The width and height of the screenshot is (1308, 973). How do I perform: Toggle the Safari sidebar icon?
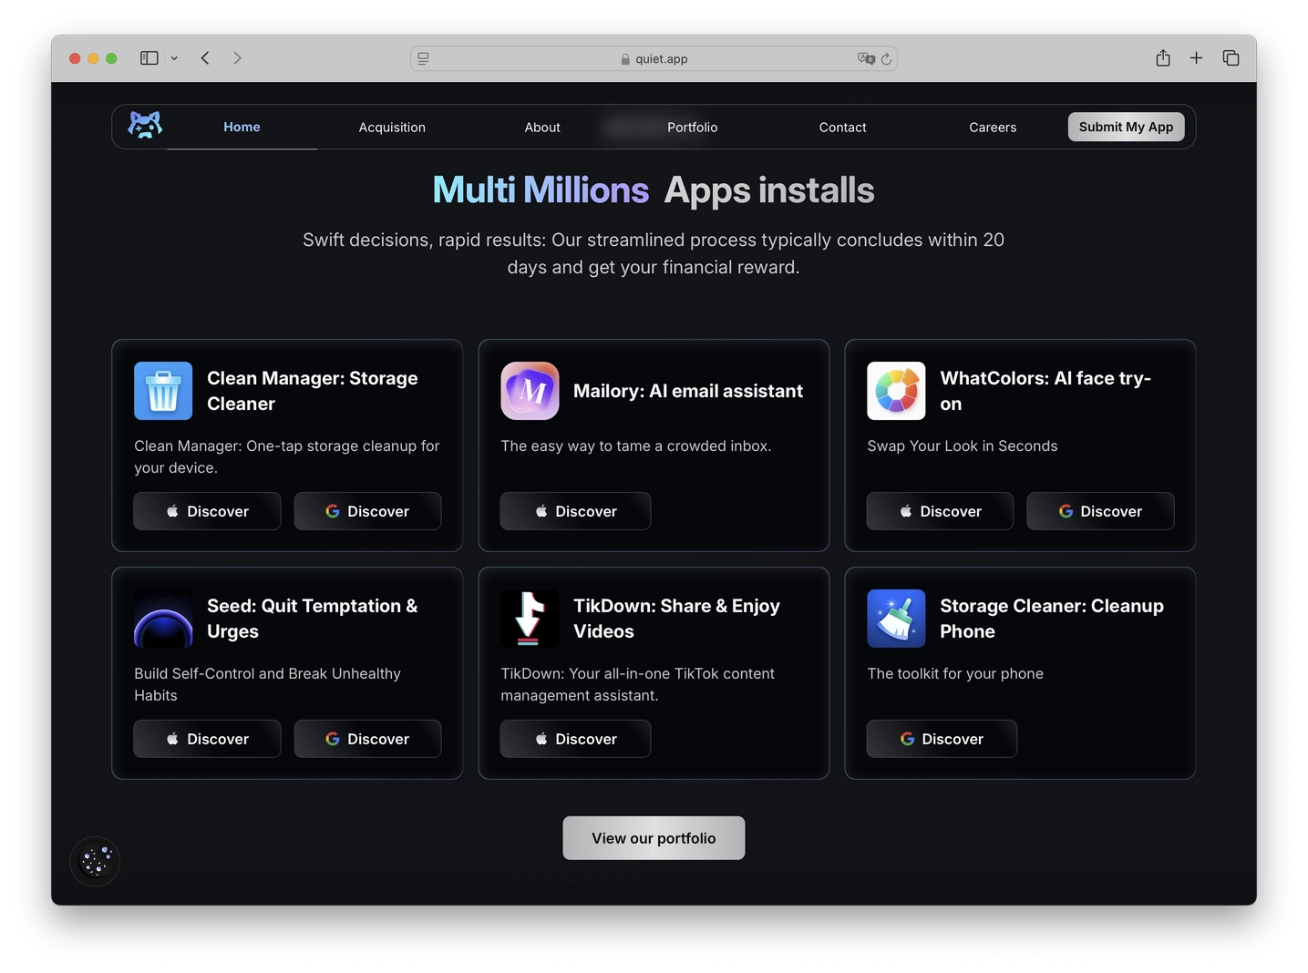pos(149,58)
